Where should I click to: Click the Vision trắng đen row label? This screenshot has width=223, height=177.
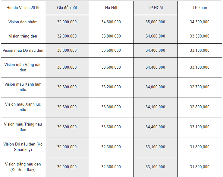23,36
